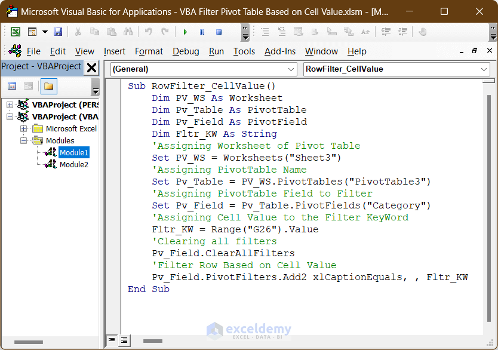Run the RowFilter_CellValue macro
Screen dimensions: 498x350
(x=185, y=32)
